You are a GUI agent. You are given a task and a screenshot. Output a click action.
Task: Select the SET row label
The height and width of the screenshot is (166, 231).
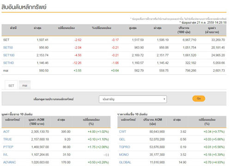pyautogui.click(x=6, y=40)
